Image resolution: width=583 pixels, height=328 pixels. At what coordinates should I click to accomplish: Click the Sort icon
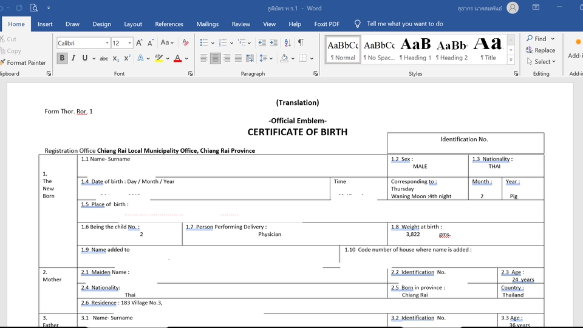[x=287, y=43]
